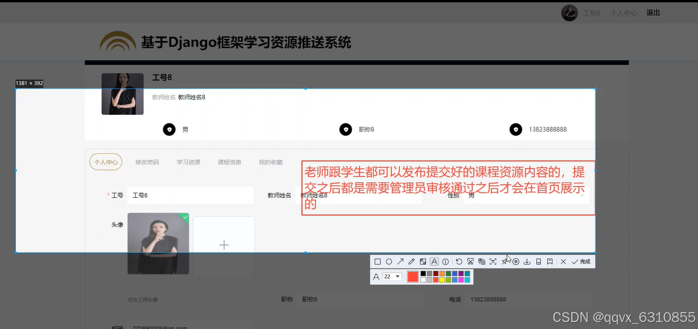
Task: Pick the dark red color swatch
Action: (x=436, y=273)
